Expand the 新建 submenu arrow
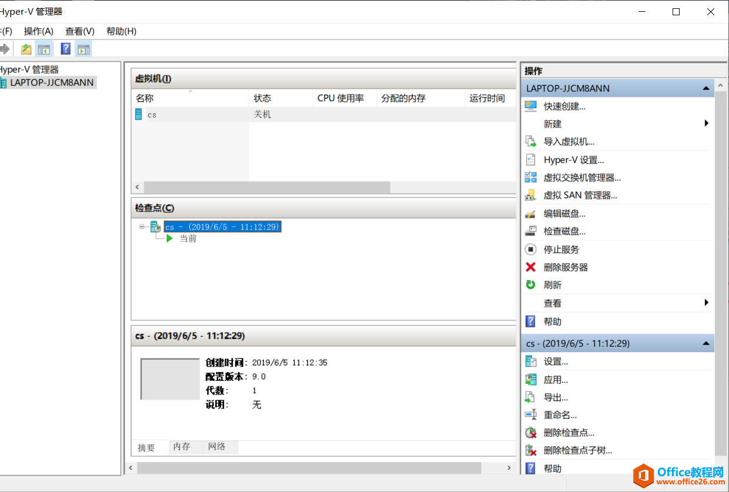This screenshot has width=729, height=492. click(706, 123)
